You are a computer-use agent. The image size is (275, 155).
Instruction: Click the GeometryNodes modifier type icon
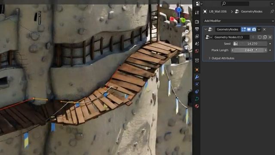click(x=210, y=29)
